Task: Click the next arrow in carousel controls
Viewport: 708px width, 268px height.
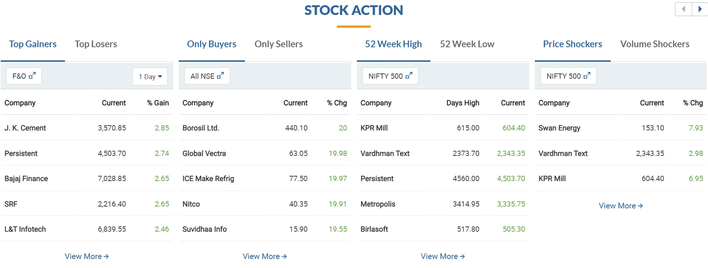Action: (700, 9)
